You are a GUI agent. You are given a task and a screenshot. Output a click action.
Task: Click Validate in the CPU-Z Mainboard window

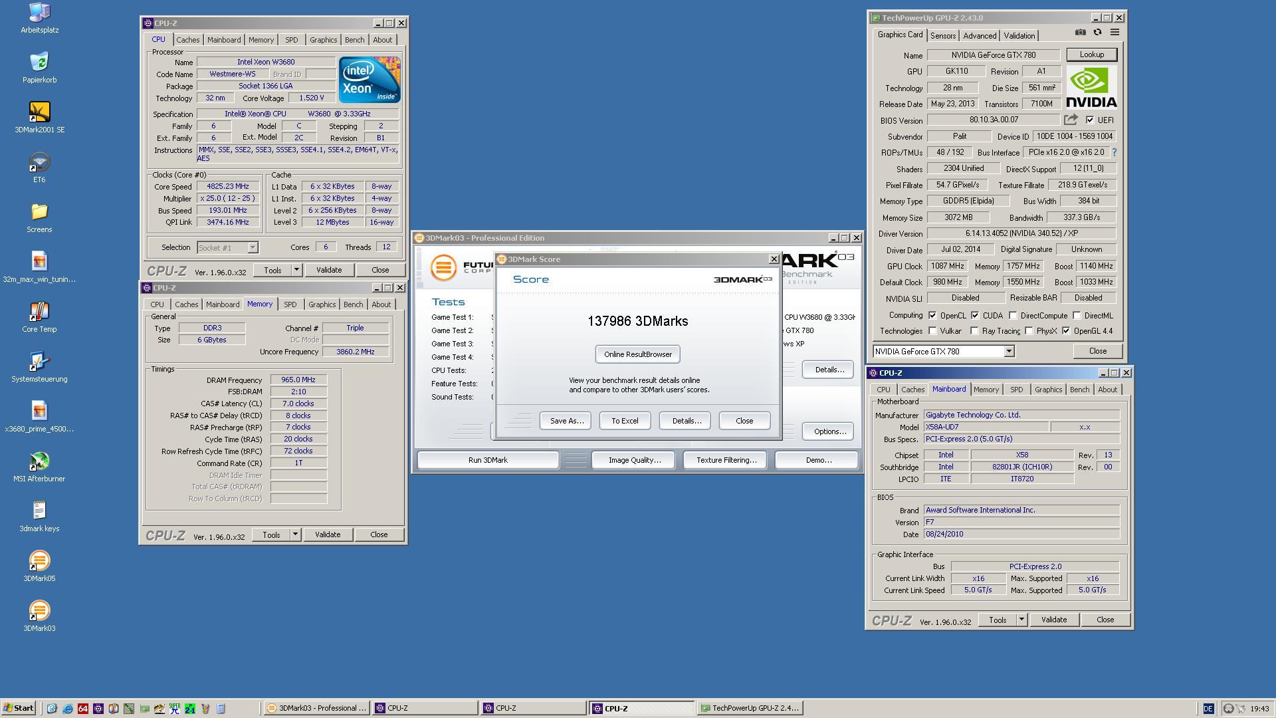click(x=1053, y=620)
